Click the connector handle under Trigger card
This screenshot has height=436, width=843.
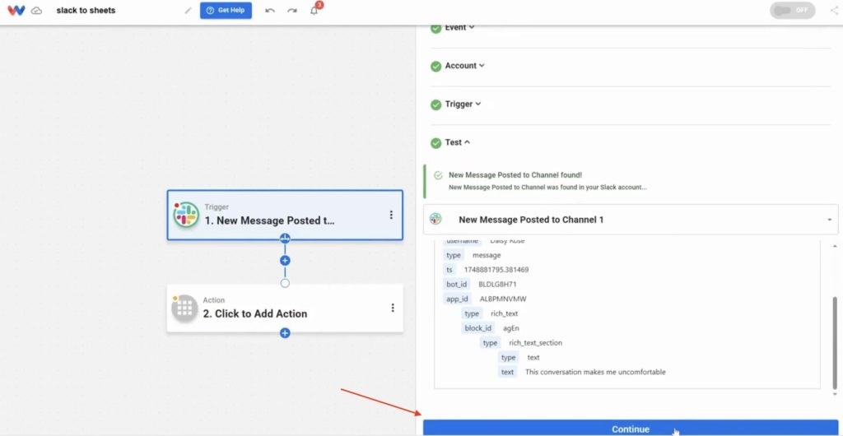tap(285, 239)
